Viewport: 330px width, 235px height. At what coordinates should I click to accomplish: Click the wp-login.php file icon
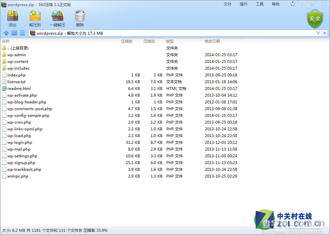click(x=4, y=142)
